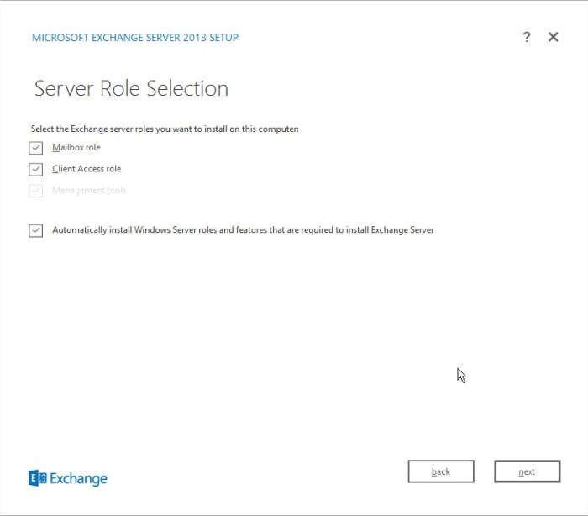Click the Automatically install Windows Server roles label

tap(243, 230)
